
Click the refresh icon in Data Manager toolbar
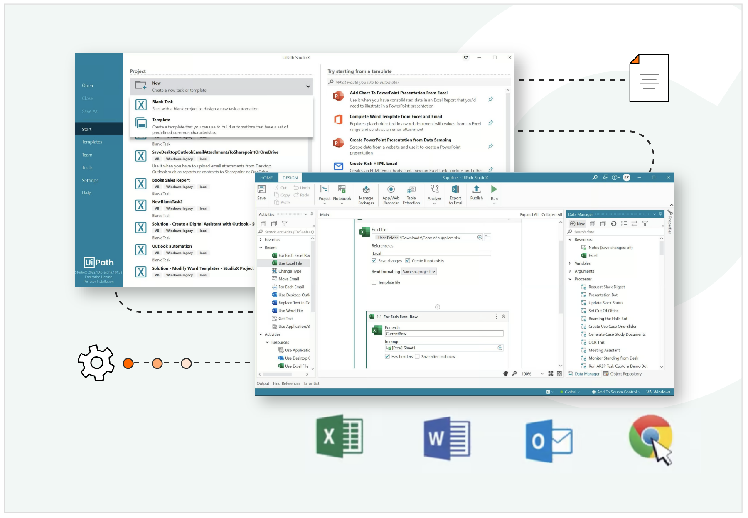613,223
